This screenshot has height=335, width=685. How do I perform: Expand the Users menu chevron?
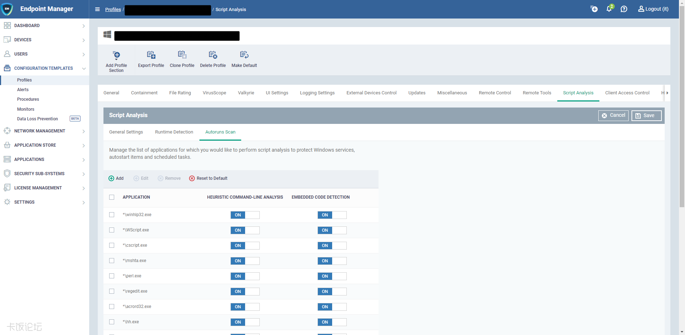point(83,54)
